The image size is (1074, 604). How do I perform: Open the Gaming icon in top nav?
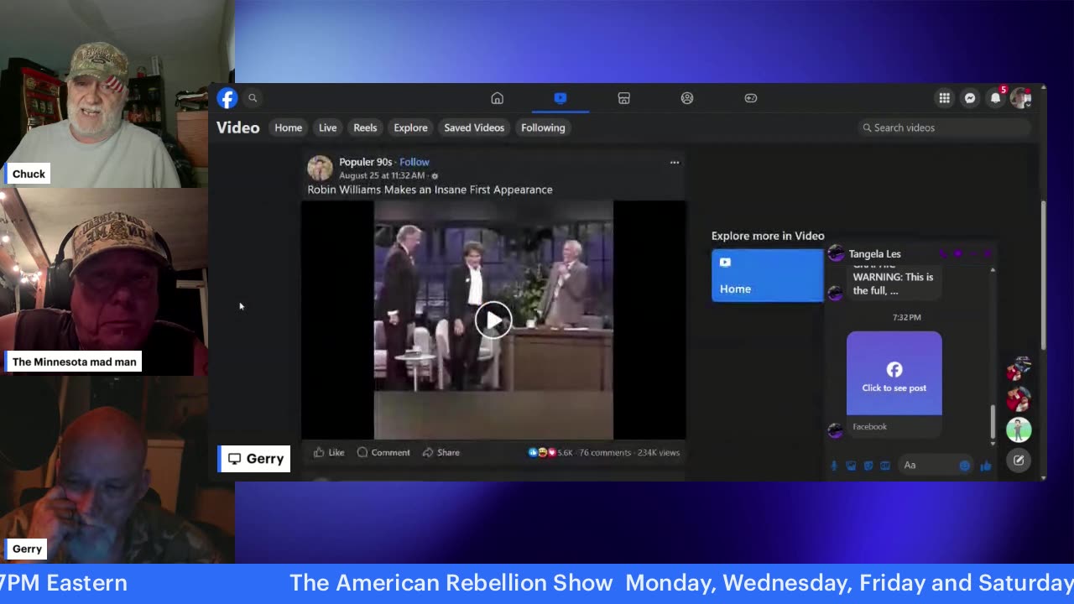pos(751,98)
